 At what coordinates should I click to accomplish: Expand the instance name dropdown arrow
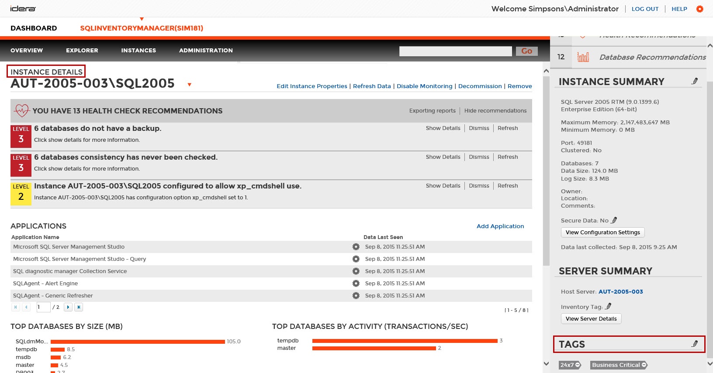(x=189, y=85)
